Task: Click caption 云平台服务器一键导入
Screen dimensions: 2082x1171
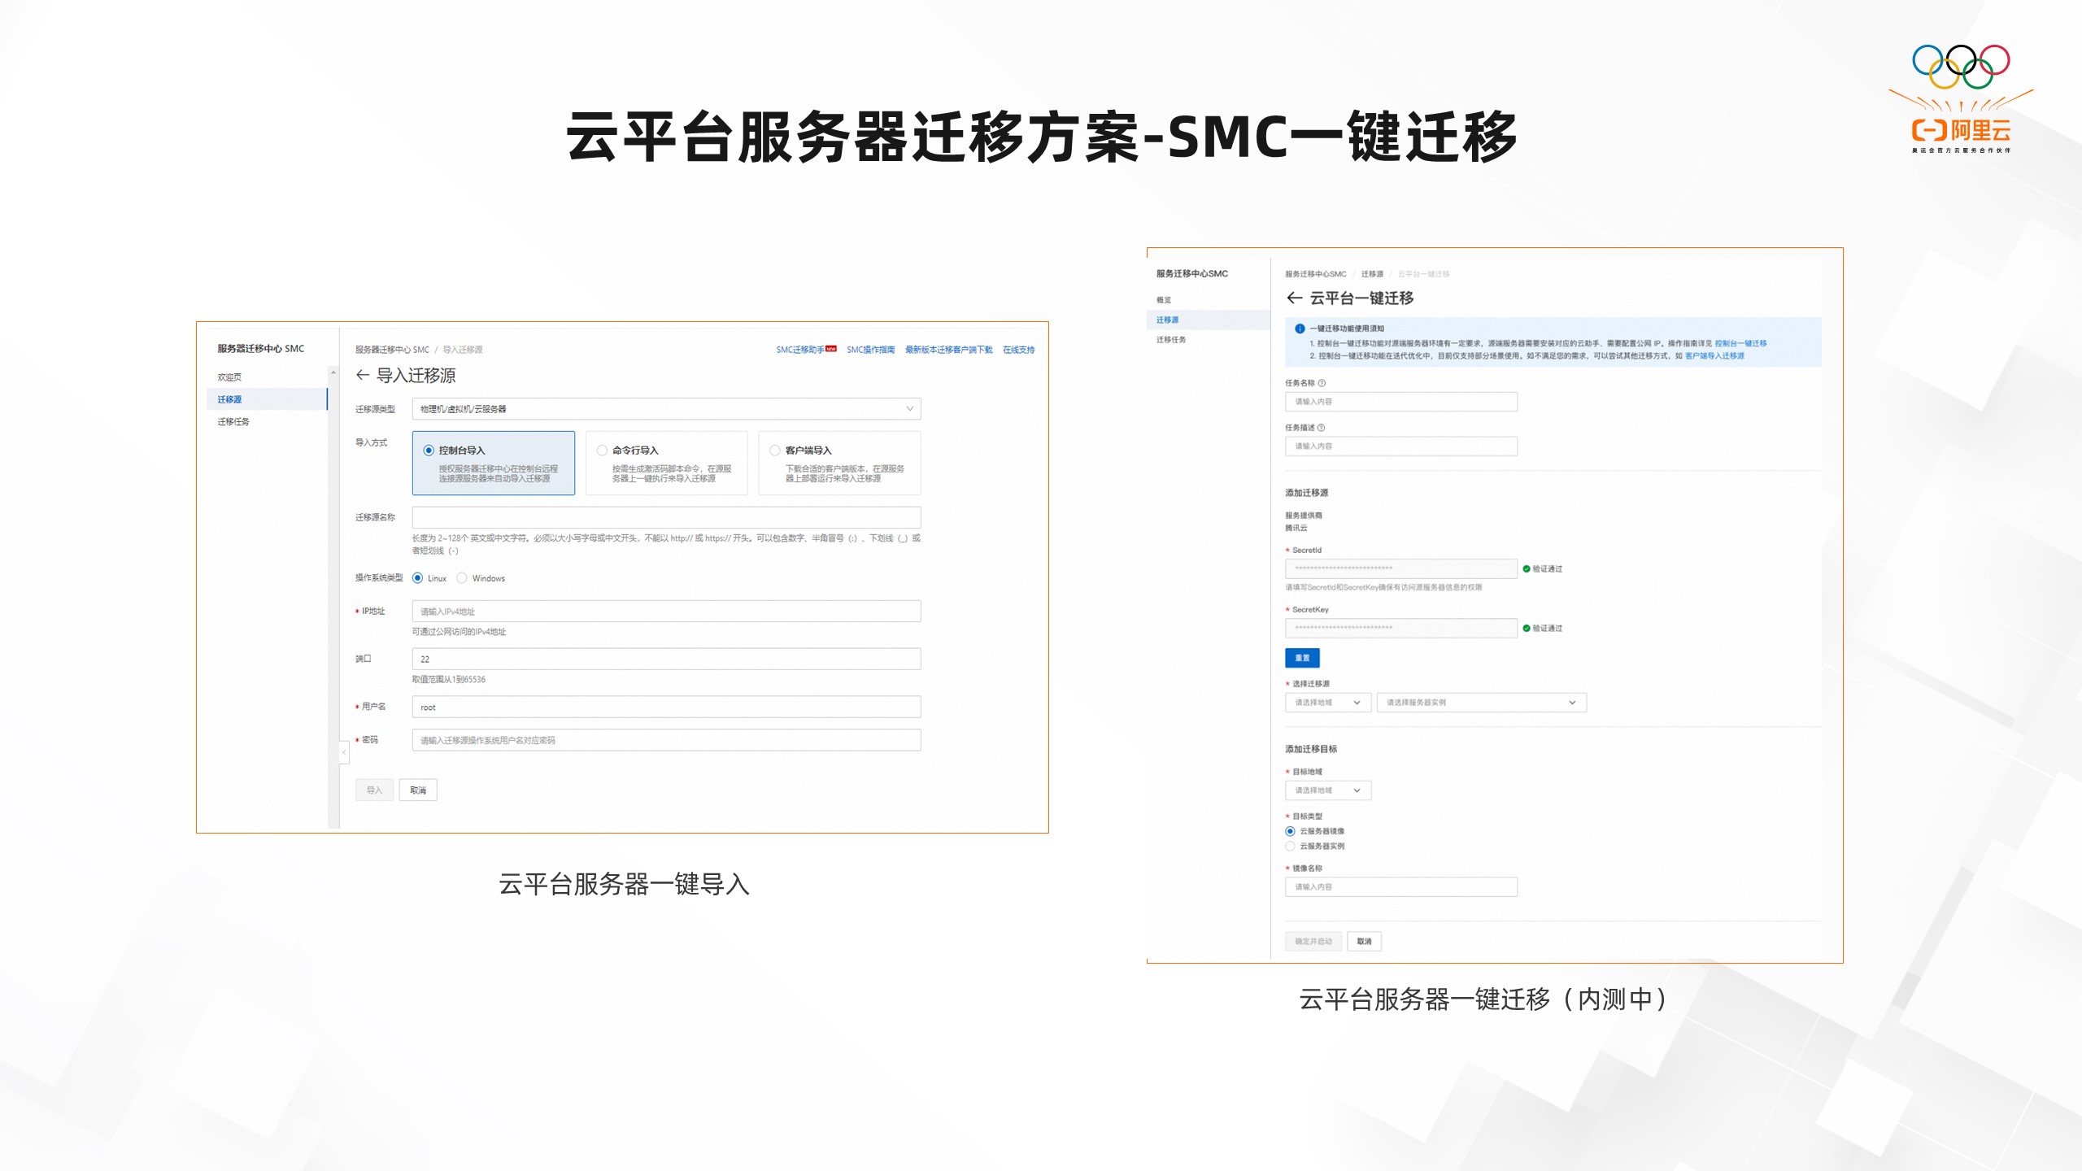Action: [x=624, y=885]
